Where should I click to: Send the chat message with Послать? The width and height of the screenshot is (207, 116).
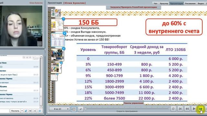[x=15, y=111]
